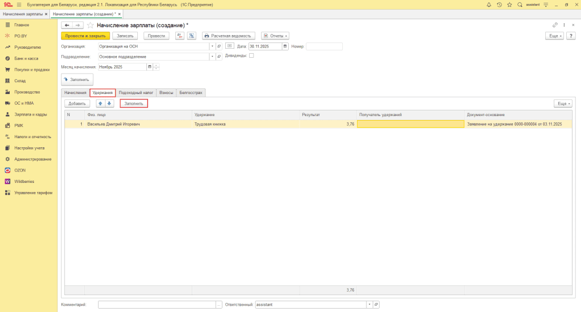Screen dimensions: 581x312
Task: Expand the Подразделение dropdown list
Action: pyautogui.click(x=212, y=57)
